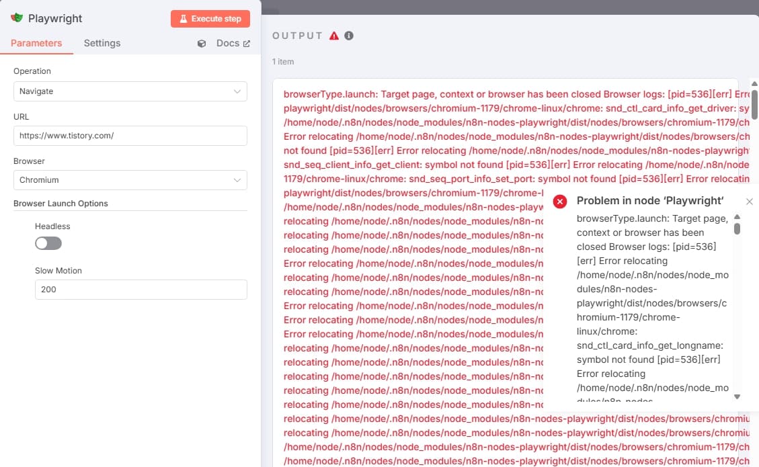759x467 pixels.
Task: Click the red error icon in notification
Action: [560, 202]
